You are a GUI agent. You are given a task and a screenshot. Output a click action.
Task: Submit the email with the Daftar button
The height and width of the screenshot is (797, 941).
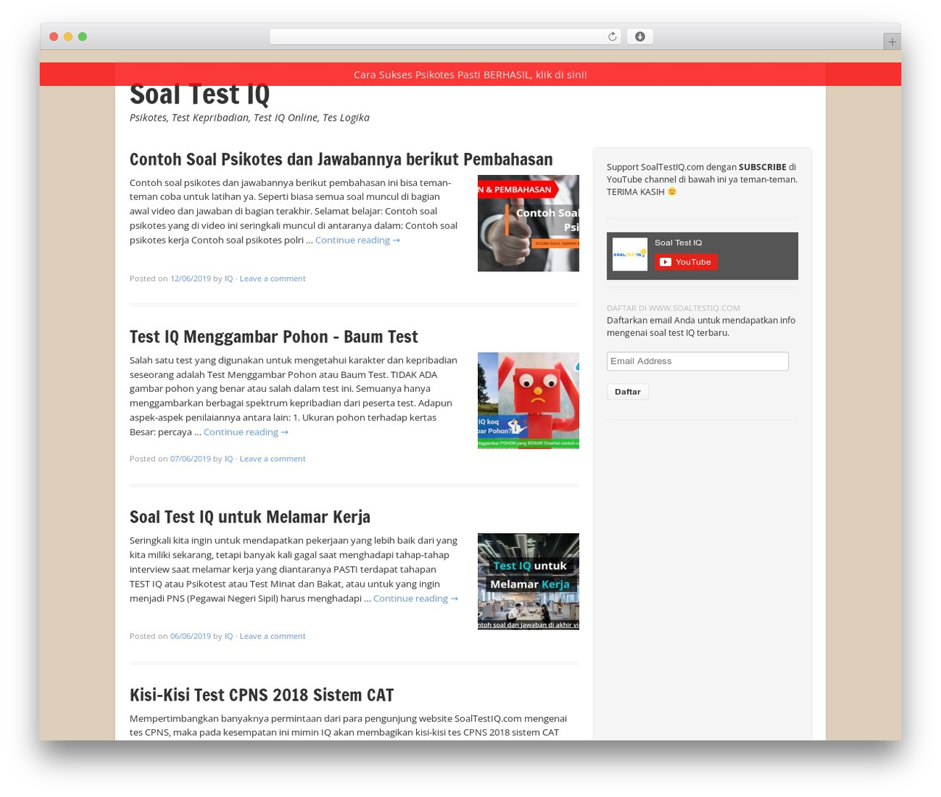628,392
